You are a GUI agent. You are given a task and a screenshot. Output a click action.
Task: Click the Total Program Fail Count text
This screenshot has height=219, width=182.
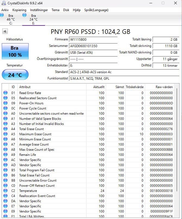click(37, 170)
